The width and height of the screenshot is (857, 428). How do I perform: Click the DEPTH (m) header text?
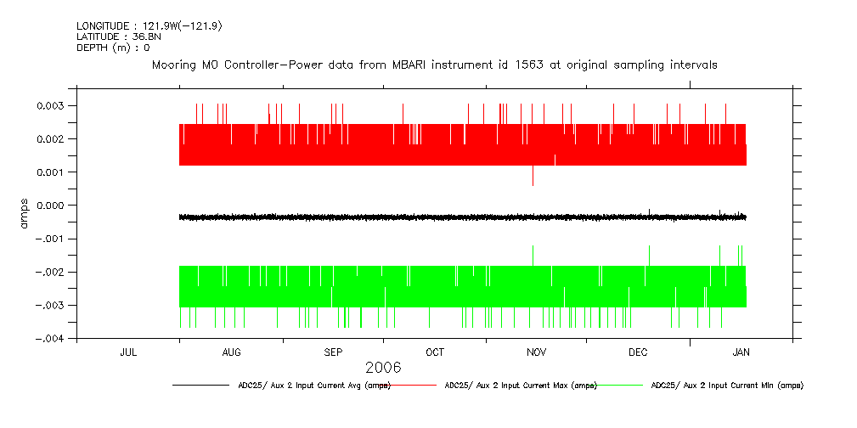point(113,48)
